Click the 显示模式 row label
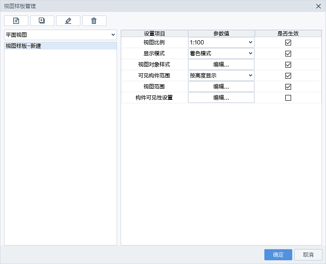This screenshot has width=326, height=264. coord(154,53)
